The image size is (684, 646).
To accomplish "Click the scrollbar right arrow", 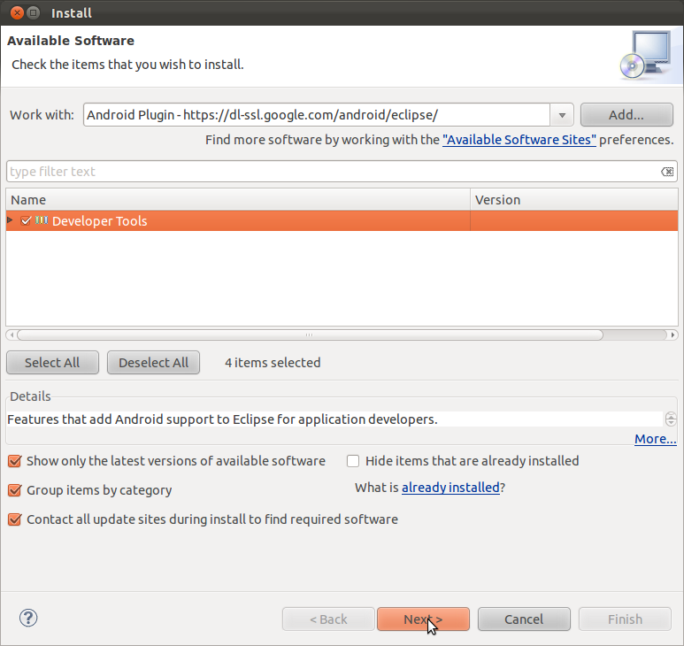I will pos(672,335).
